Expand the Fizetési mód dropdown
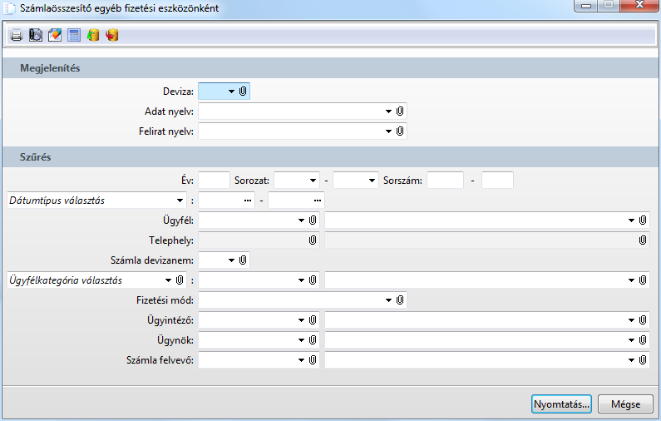The image size is (661, 421). click(x=388, y=300)
